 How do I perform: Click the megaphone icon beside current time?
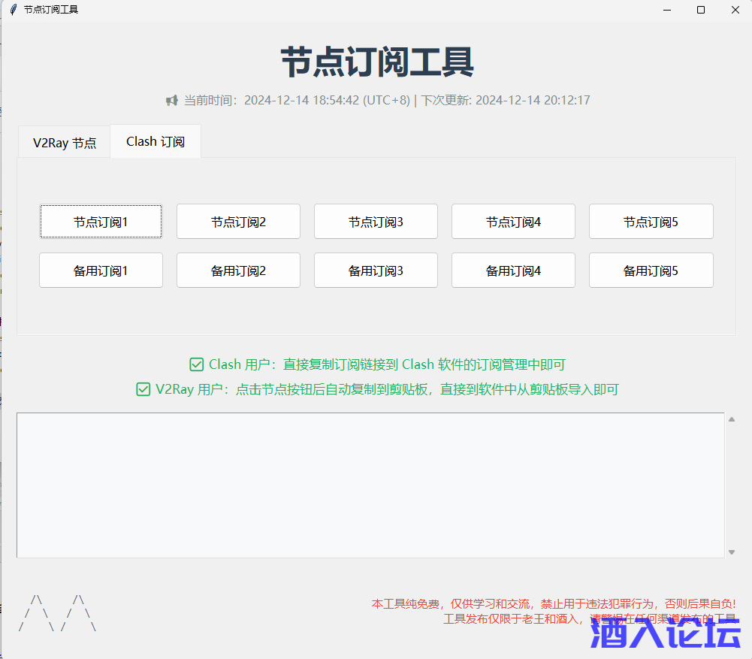tap(171, 99)
